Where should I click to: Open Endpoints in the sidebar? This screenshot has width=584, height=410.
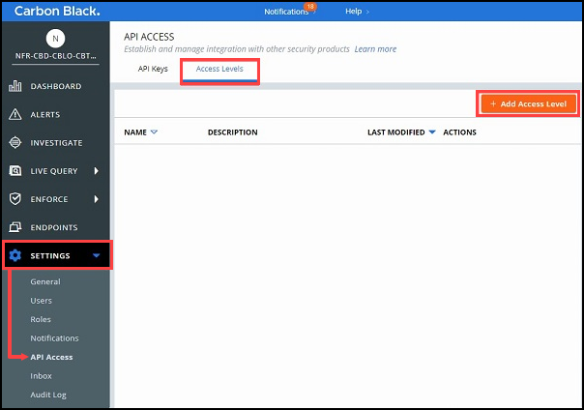[x=54, y=227]
